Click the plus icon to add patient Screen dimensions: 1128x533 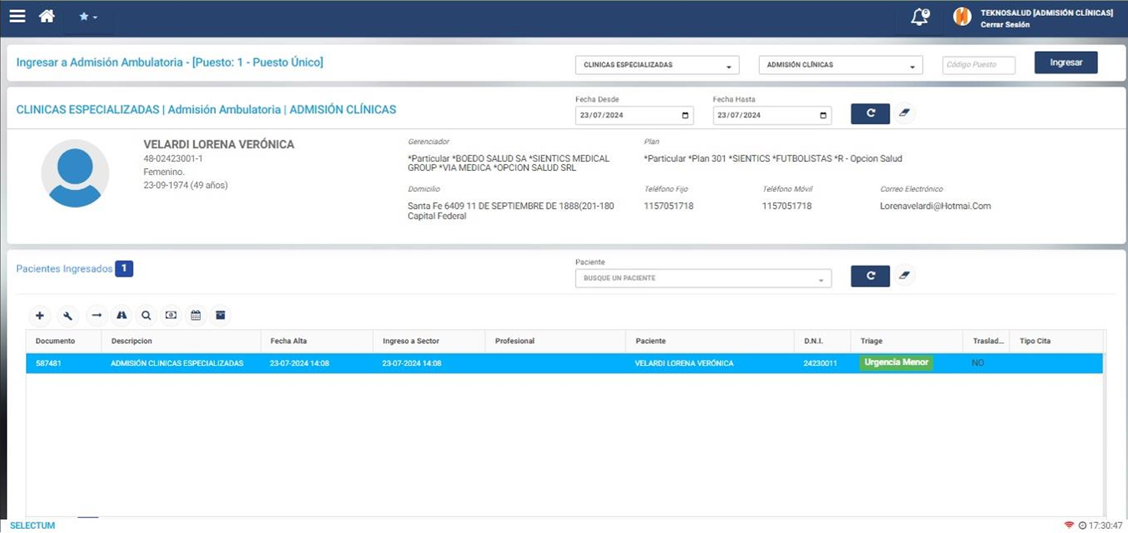pos(40,316)
